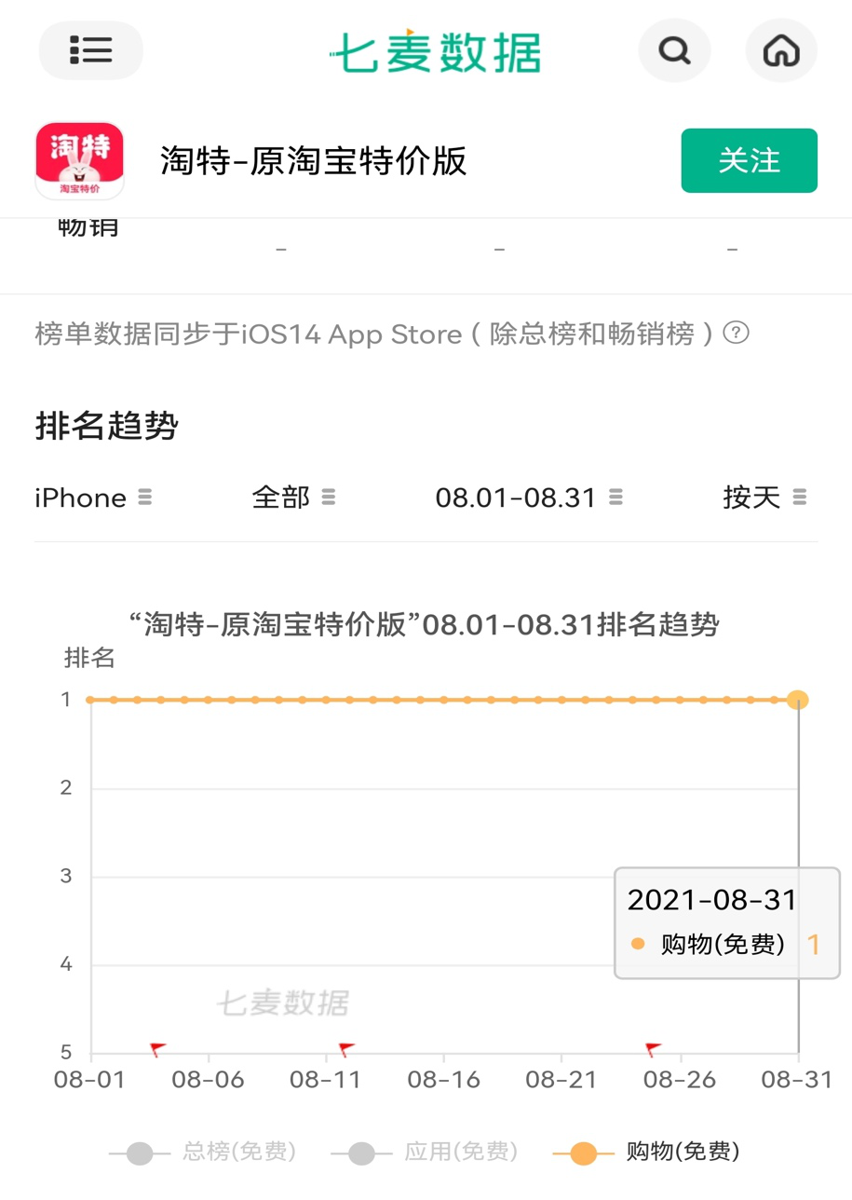Open the 08.01-08.31 date range selector
Image resolution: width=852 pixels, height=1200 pixels.
click(x=529, y=498)
